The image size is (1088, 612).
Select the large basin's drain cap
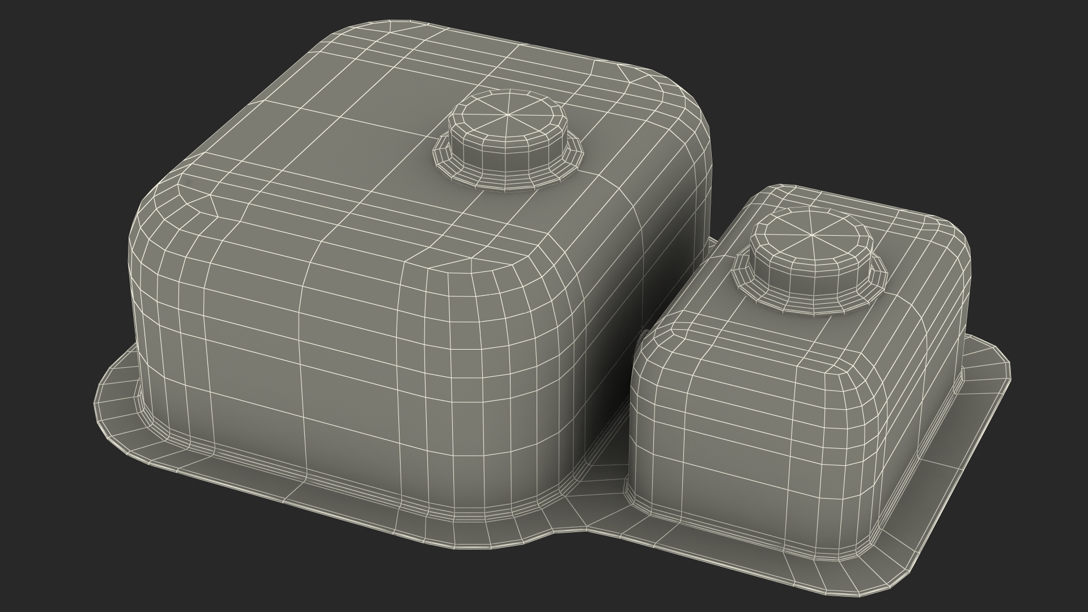pyautogui.click(x=508, y=140)
